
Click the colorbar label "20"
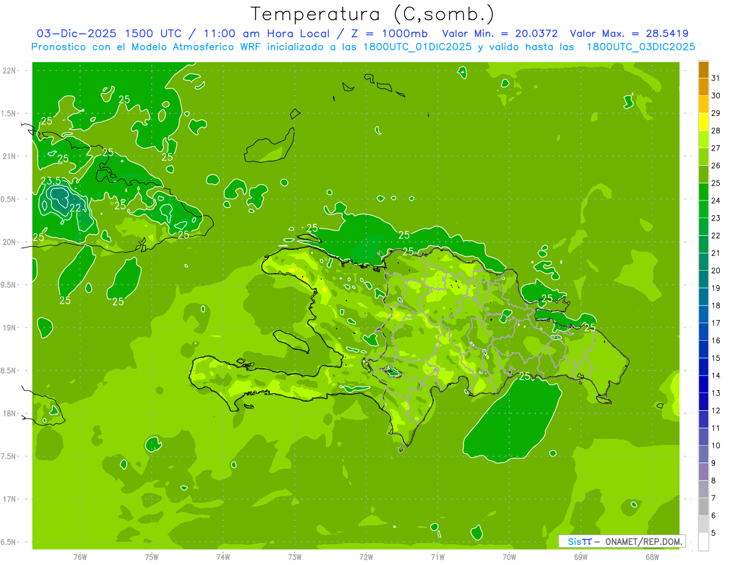tap(716, 271)
